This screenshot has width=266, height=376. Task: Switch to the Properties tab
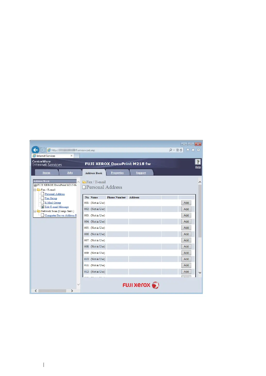pos(117,173)
